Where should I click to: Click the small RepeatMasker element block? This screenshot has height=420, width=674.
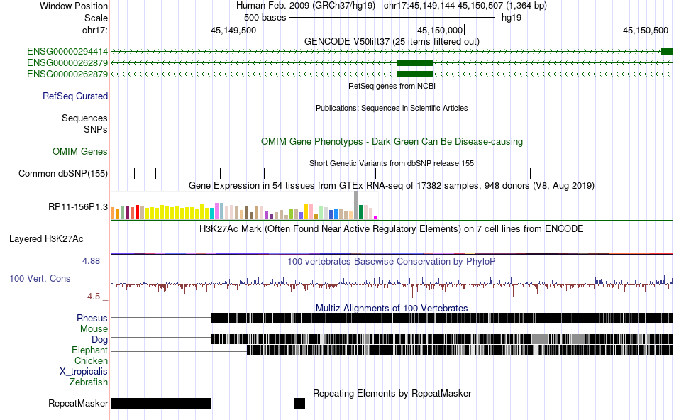click(x=299, y=403)
